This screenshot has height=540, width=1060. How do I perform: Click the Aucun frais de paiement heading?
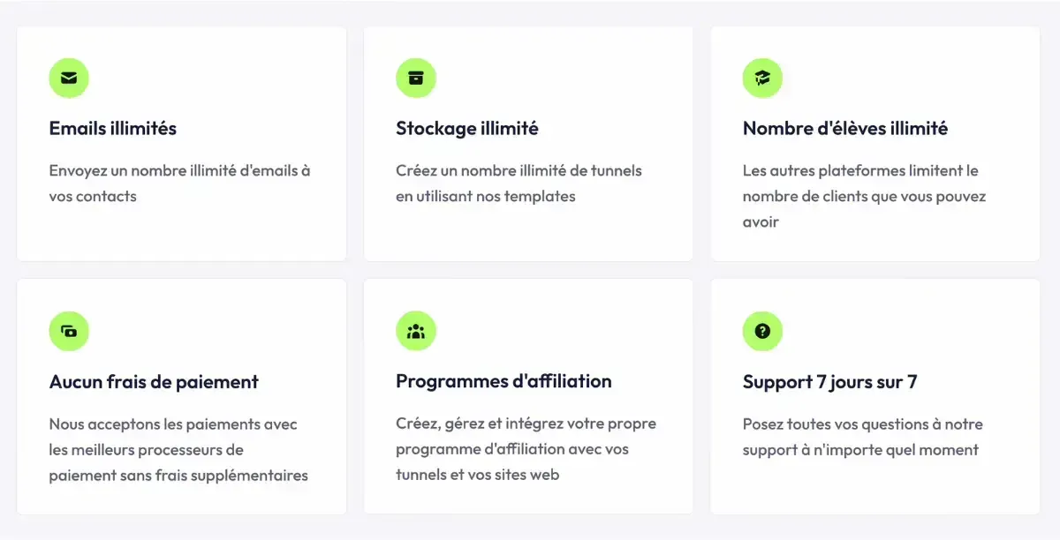coord(153,382)
